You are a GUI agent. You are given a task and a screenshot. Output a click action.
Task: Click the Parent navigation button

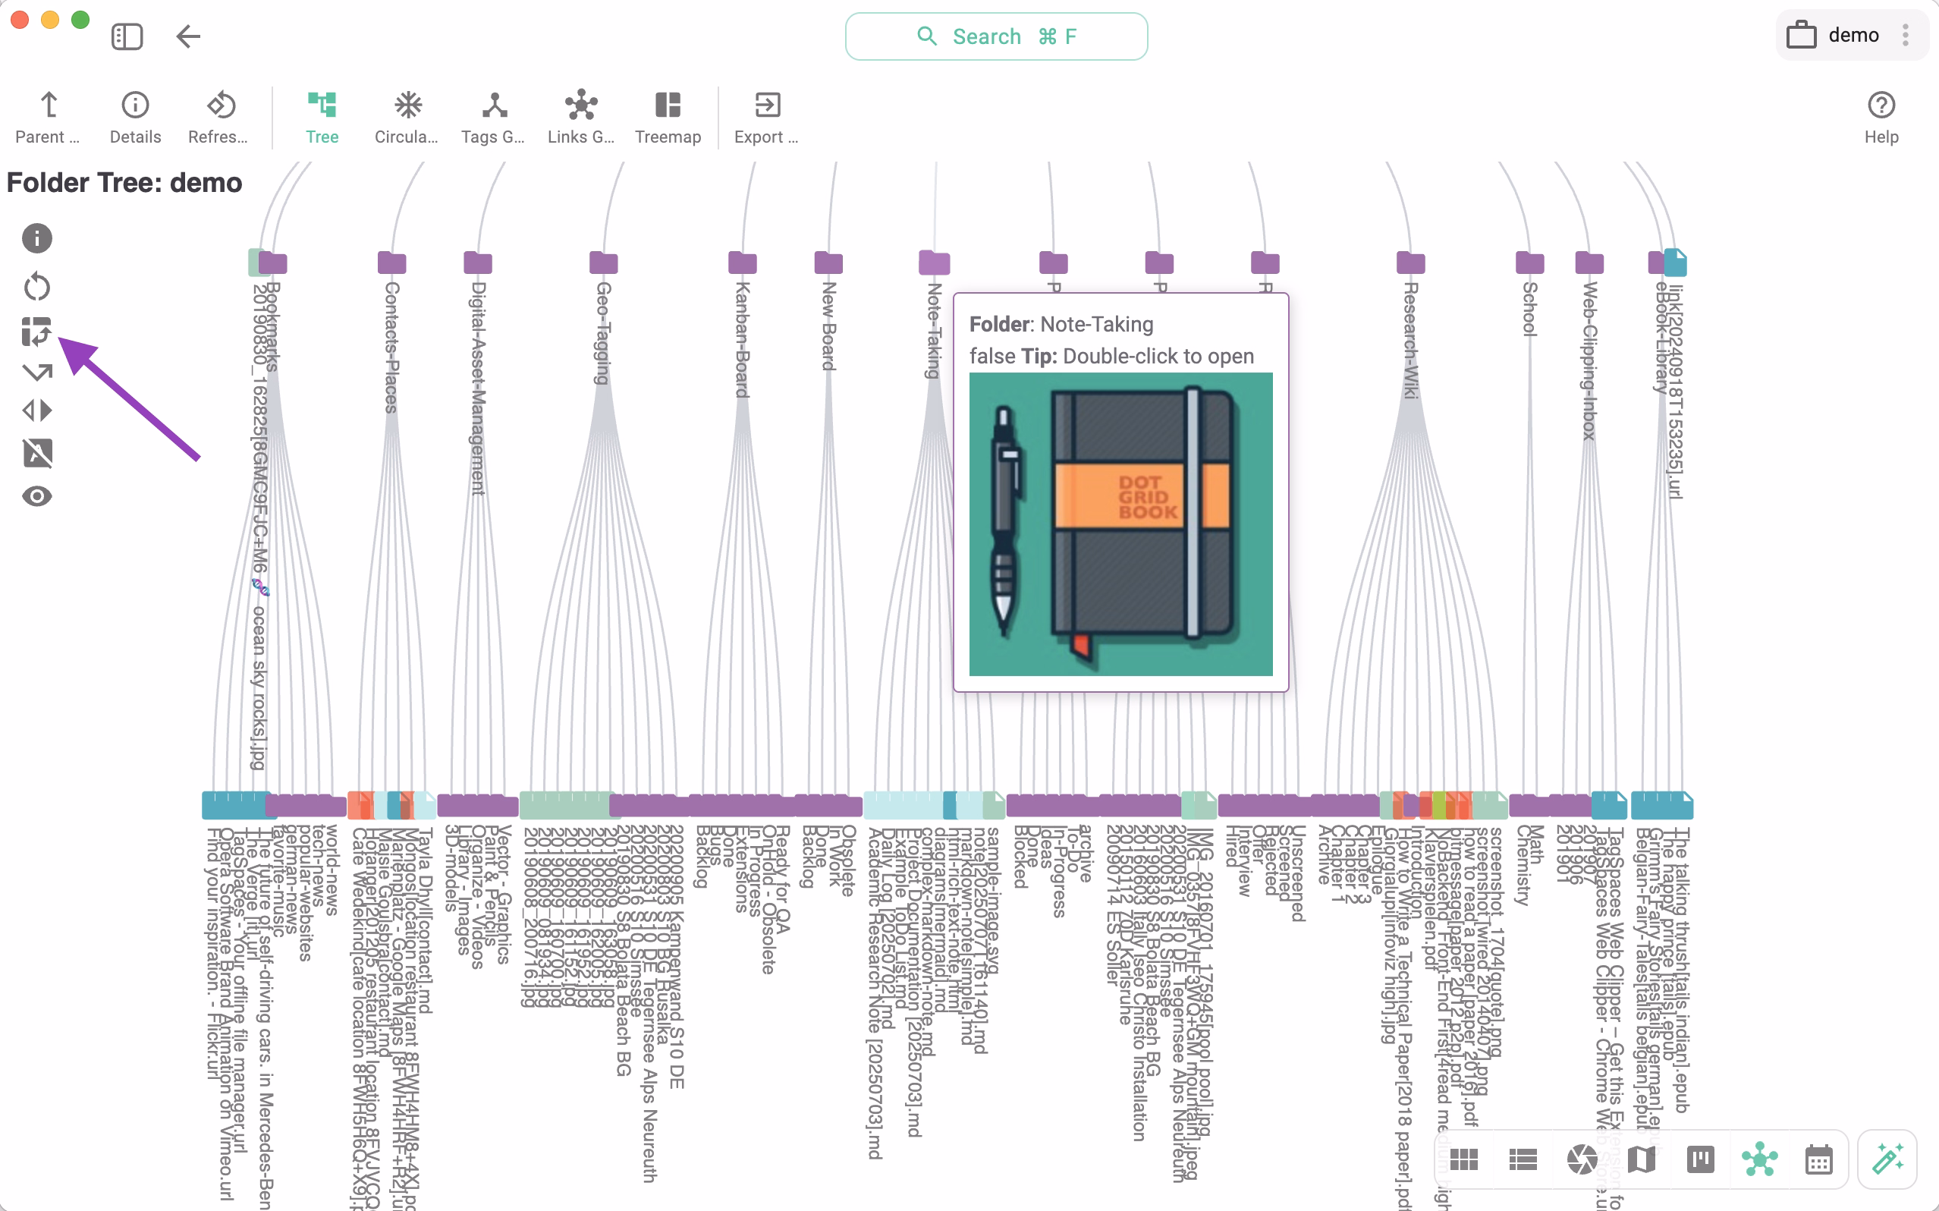tap(46, 116)
